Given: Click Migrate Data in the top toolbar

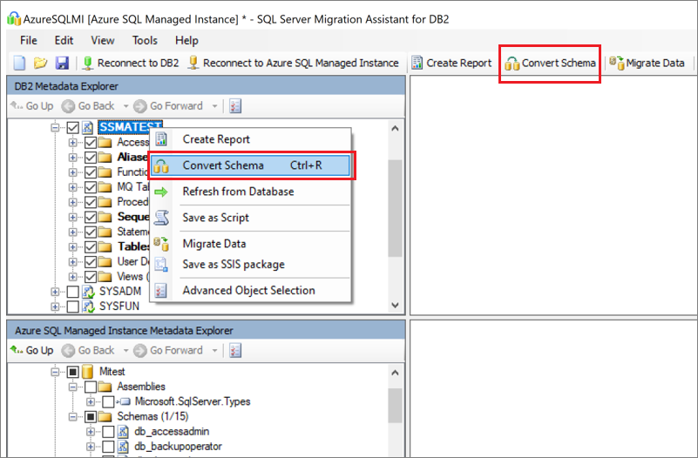Looking at the screenshot, I should point(647,64).
